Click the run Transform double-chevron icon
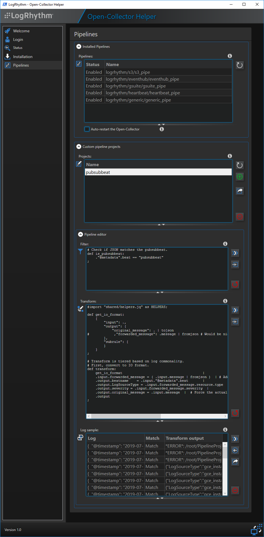 tap(235, 310)
